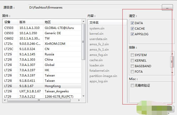Click the browse "..." button for source folder
This screenshot has height=115, width=177.
pos(167,8)
